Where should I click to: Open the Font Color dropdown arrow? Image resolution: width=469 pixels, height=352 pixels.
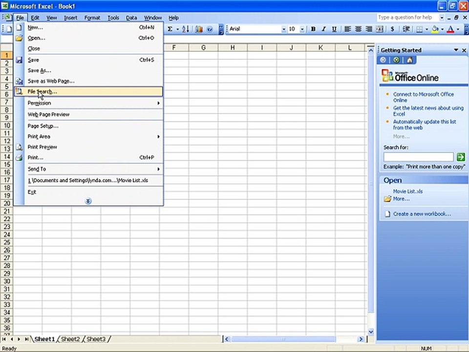(x=458, y=29)
